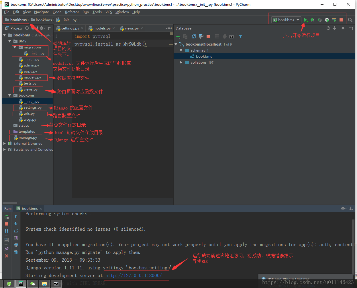Collapse the bookbms@localhost data source node
This screenshot has height=288, width=357.
coord(176,44)
